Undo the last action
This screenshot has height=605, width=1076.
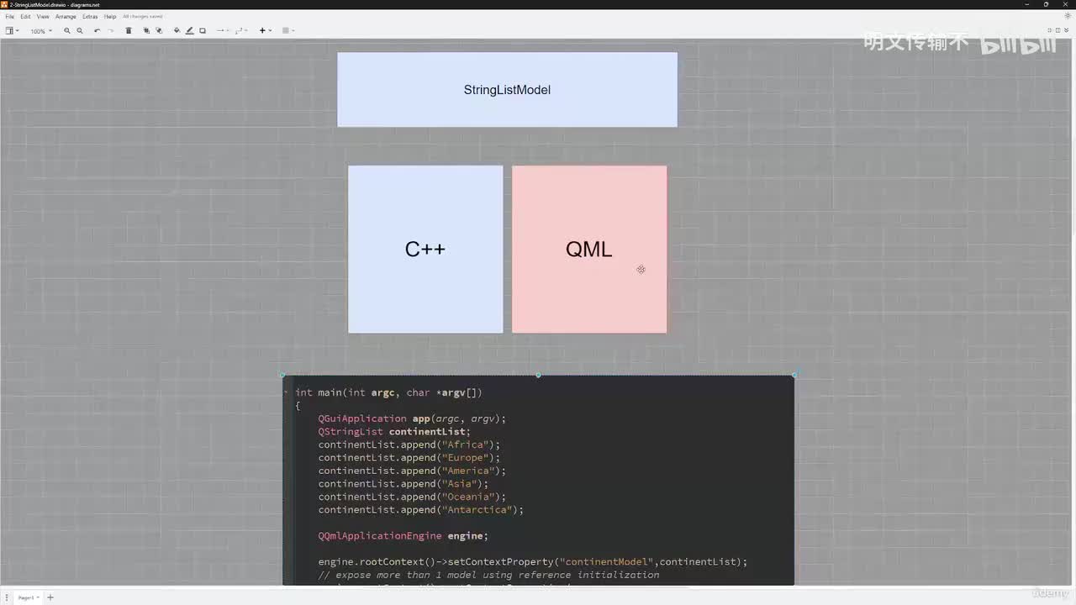pos(98,31)
